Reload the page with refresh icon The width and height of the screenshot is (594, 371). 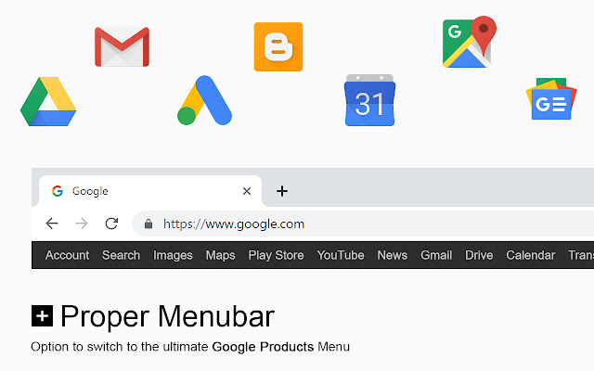coord(111,224)
